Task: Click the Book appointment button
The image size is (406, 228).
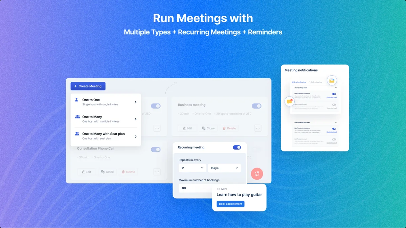Action: [230, 204]
